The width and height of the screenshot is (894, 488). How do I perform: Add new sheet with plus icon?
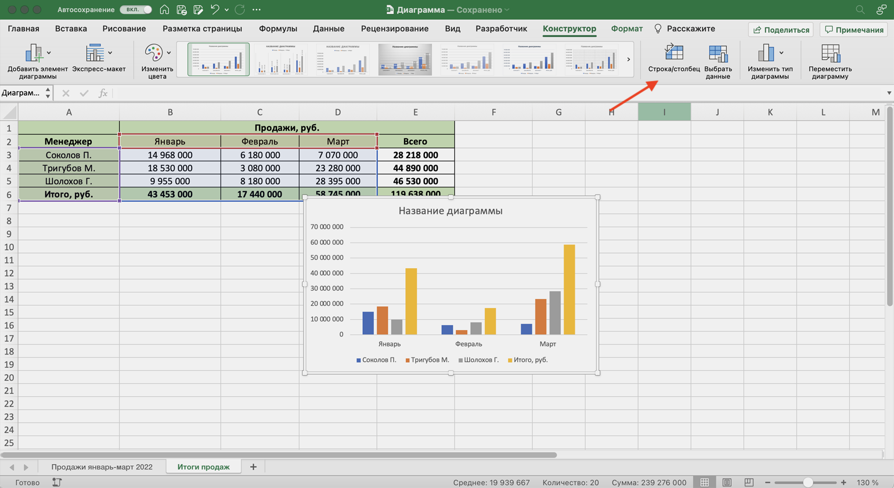point(253,467)
